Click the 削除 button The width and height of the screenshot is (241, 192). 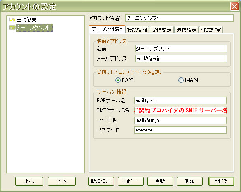(x=190, y=181)
